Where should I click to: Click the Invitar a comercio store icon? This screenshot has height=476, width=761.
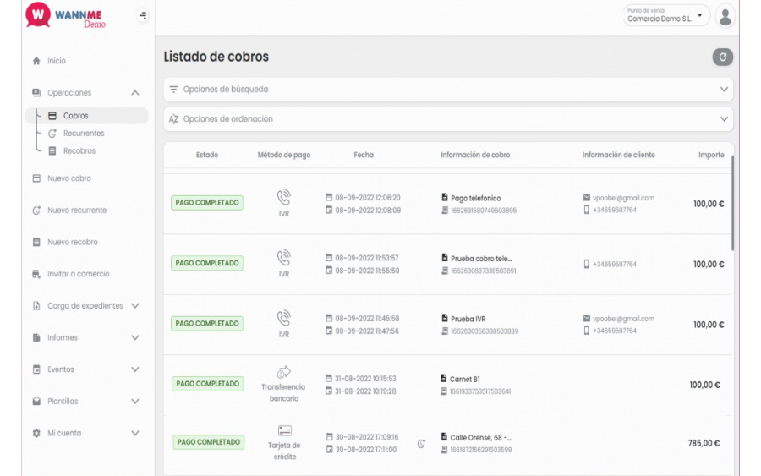coord(36,274)
